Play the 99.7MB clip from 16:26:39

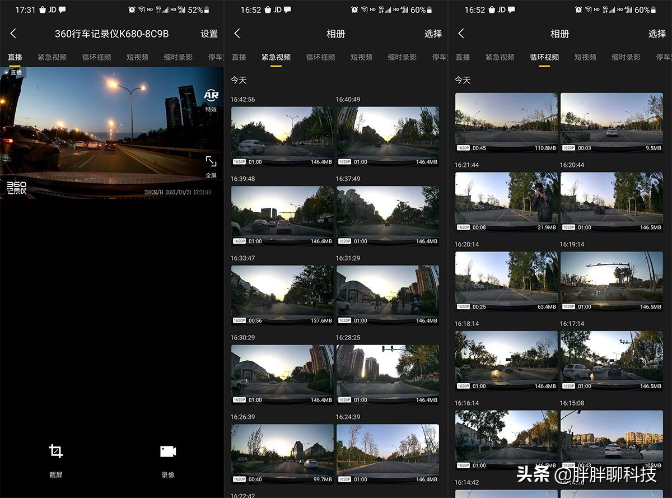pyautogui.click(x=282, y=454)
